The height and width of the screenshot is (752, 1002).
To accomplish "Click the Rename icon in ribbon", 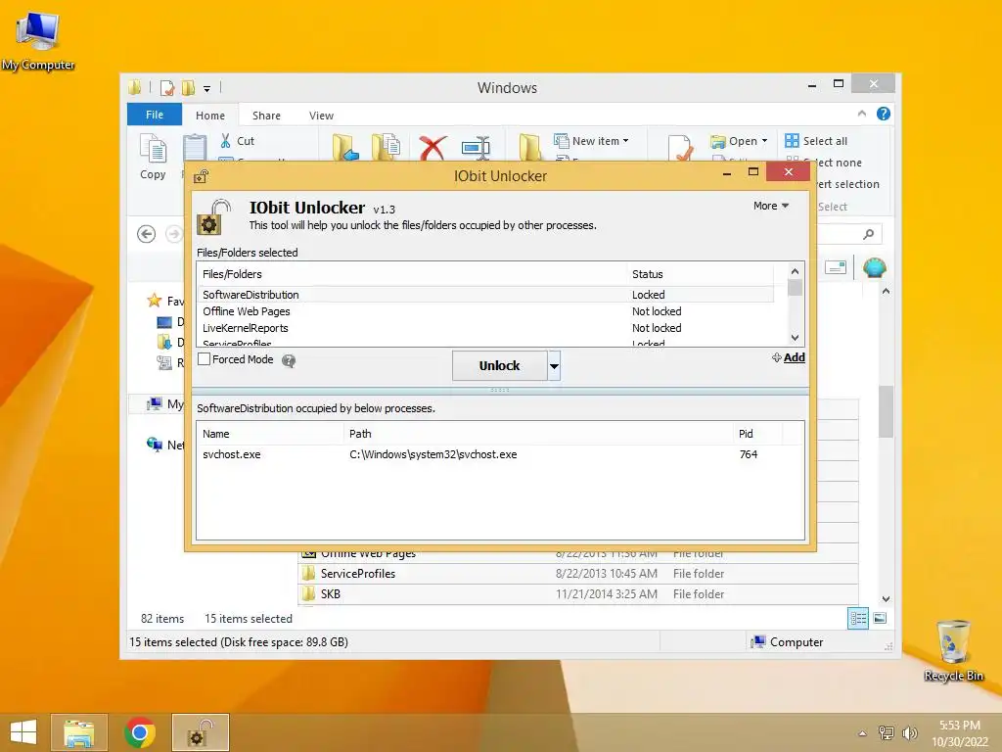I will tap(477, 149).
